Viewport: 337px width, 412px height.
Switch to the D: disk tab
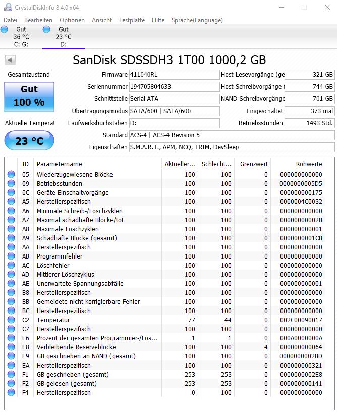pos(64,37)
